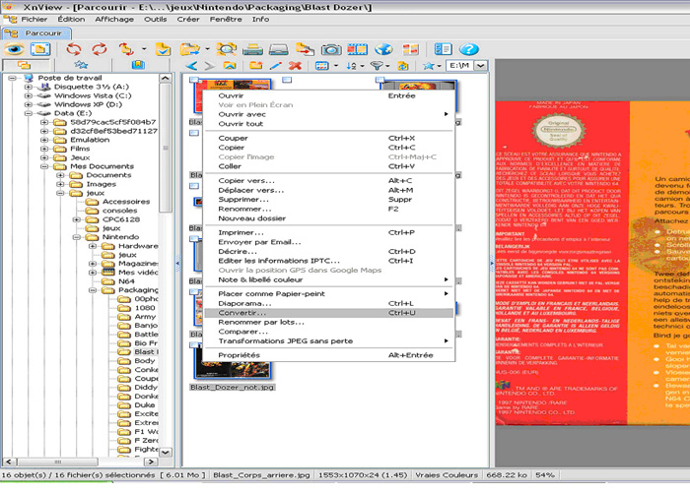
Task: Click the open folder toolbar icon
Action: coord(189,49)
